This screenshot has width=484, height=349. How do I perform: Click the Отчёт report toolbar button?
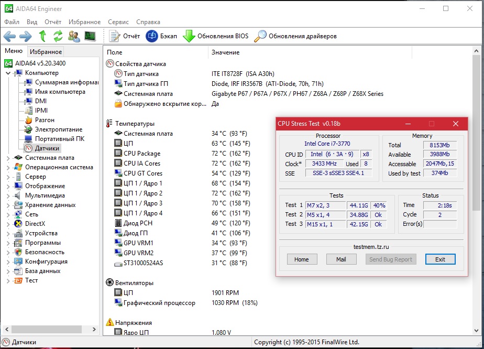click(125, 36)
